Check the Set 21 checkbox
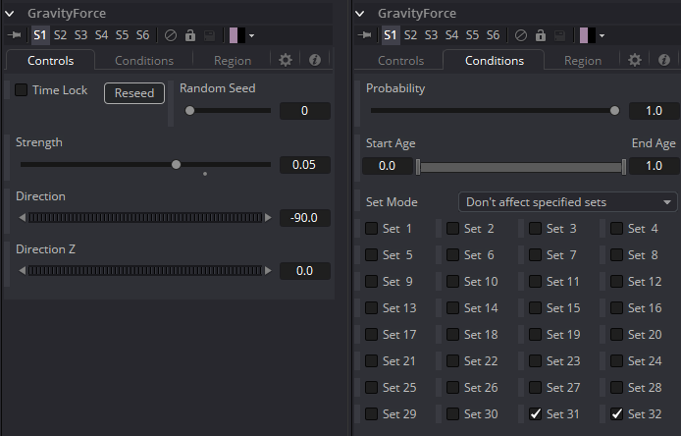 click(371, 361)
